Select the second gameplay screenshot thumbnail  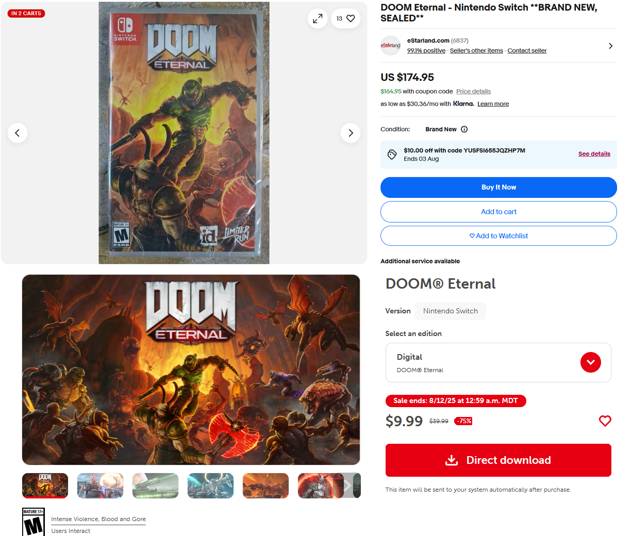100,485
